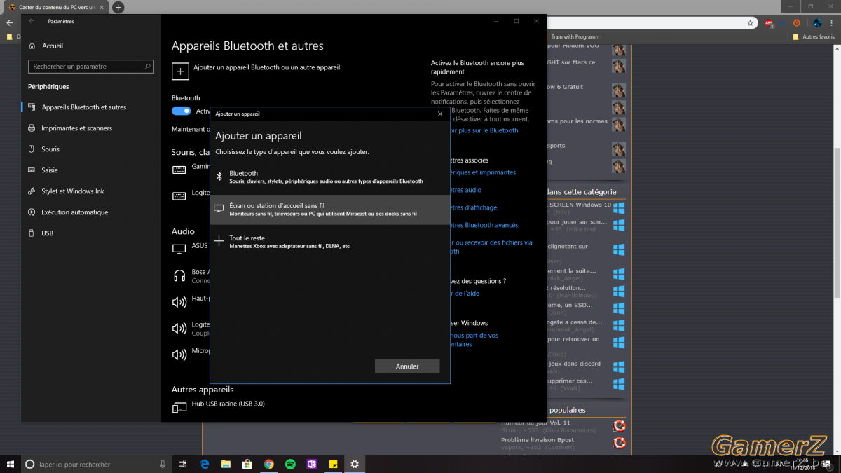The height and width of the screenshot is (473, 841).
Task: Launch Microsoft Edge from the taskbar
Action: pos(205,464)
